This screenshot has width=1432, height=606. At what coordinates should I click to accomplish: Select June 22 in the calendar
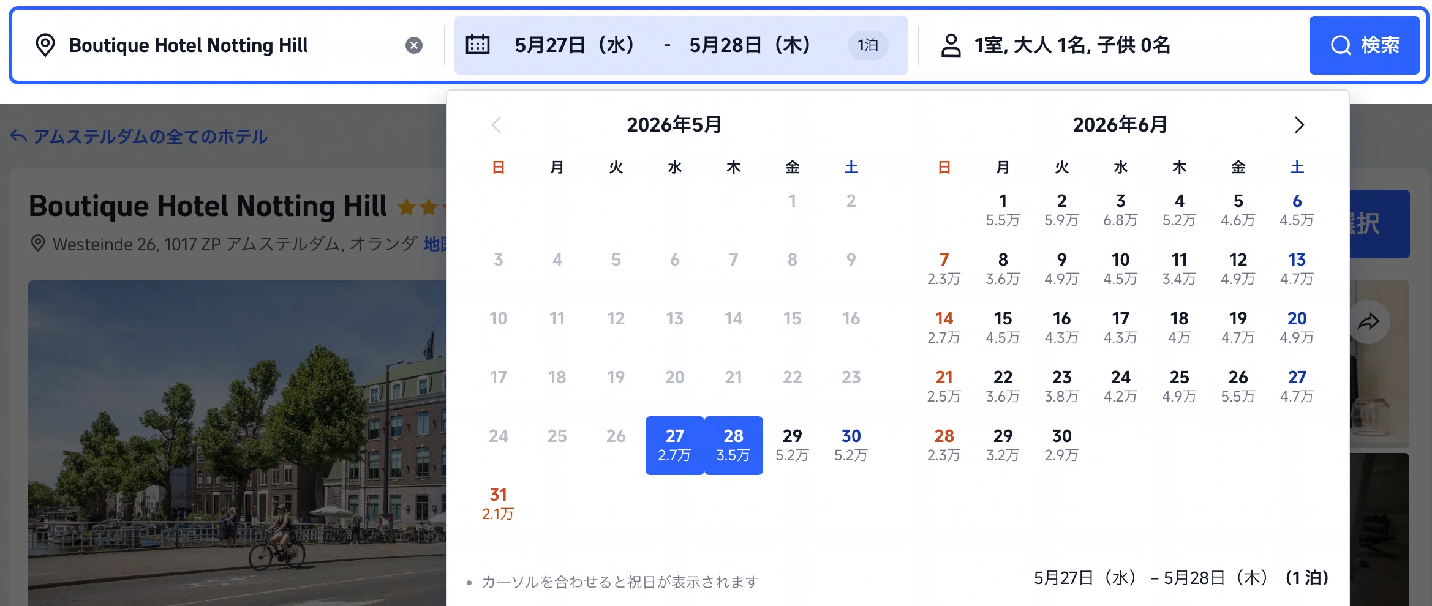click(x=1003, y=386)
